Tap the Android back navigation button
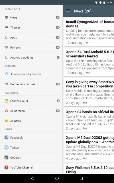The width and height of the screenshot is (114, 183). (33, 178)
